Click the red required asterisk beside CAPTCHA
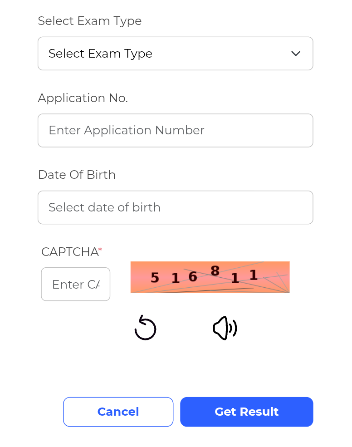 [x=100, y=250]
